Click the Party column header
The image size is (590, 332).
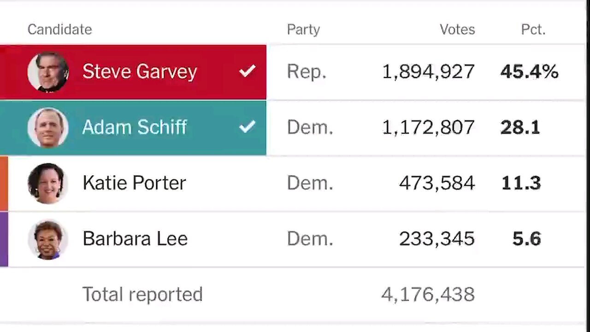(303, 30)
